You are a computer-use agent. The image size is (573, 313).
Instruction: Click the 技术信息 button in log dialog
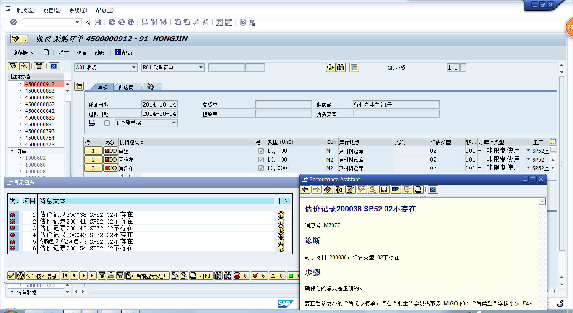42,276
